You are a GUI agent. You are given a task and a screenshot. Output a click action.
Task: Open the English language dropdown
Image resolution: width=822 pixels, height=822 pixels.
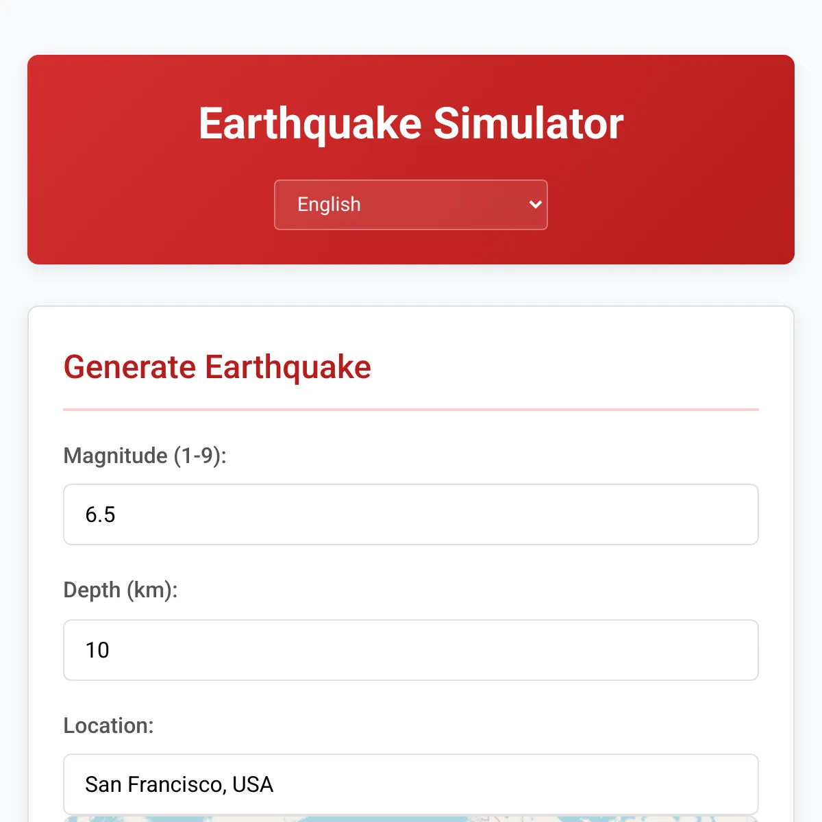[411, 205]
